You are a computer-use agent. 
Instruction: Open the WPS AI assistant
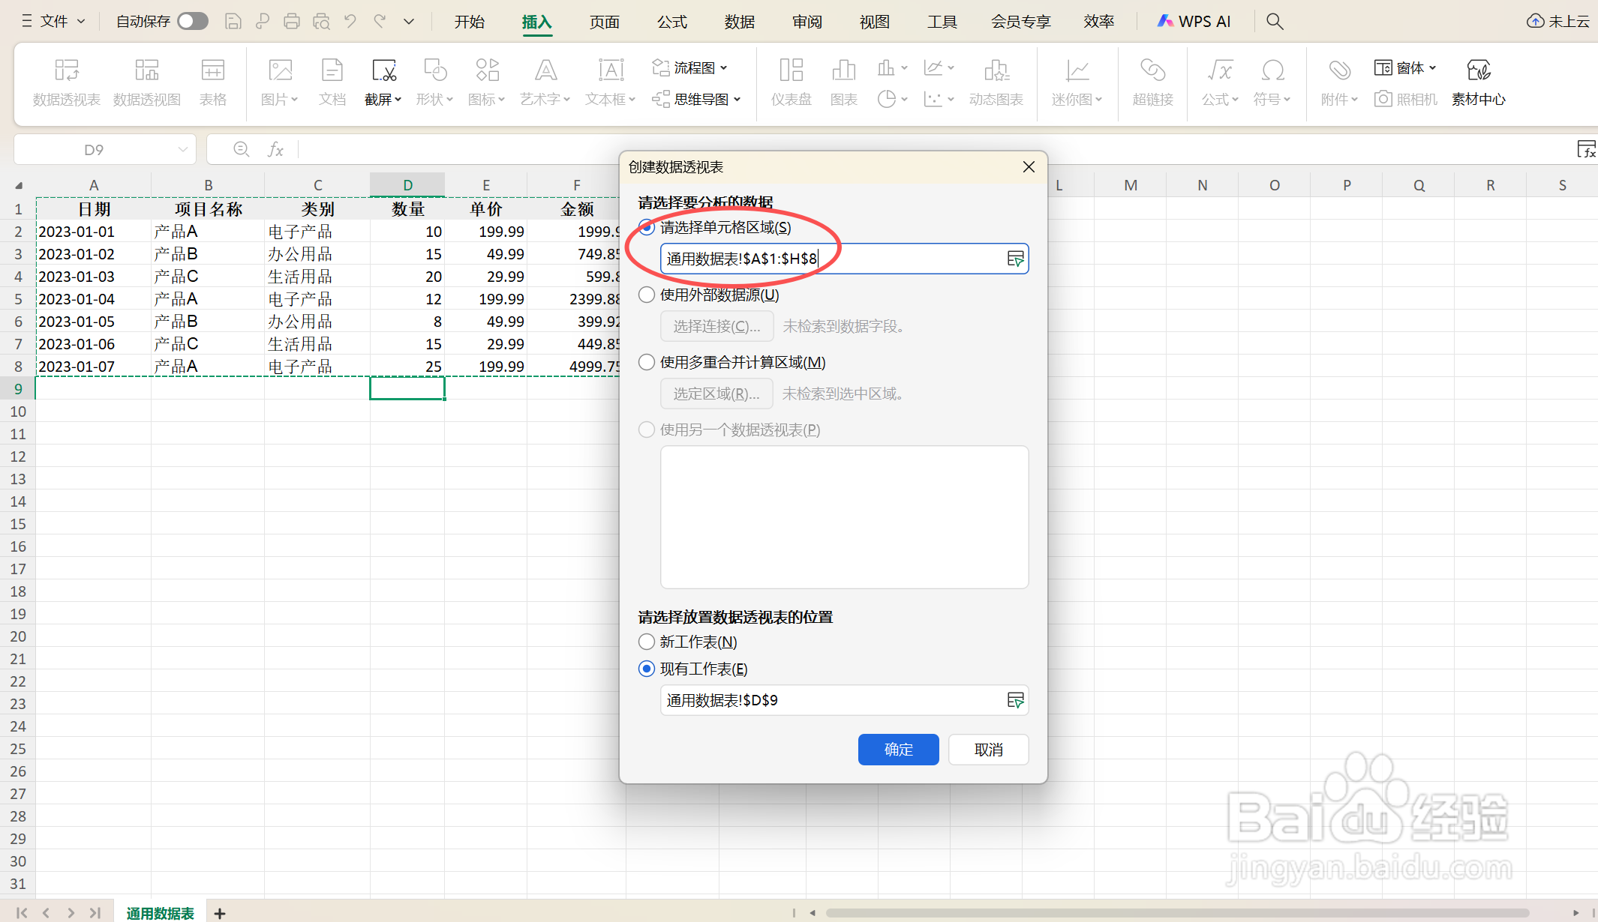coord(1194,21)
